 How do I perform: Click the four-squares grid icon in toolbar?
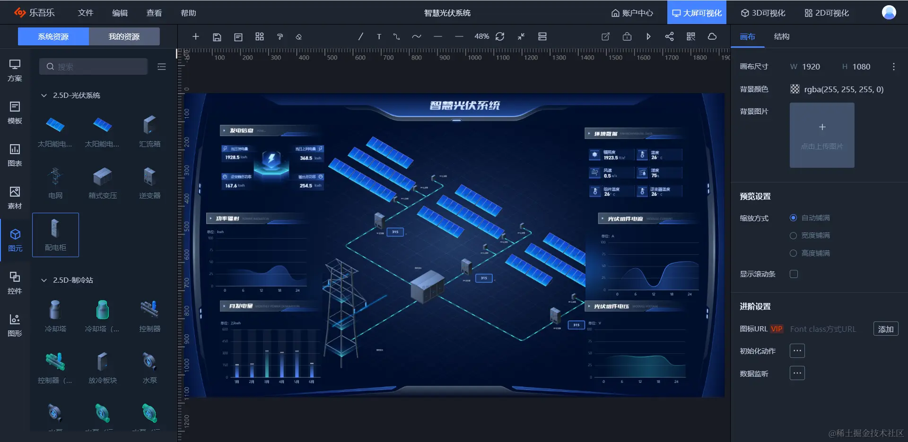[260, 36]
